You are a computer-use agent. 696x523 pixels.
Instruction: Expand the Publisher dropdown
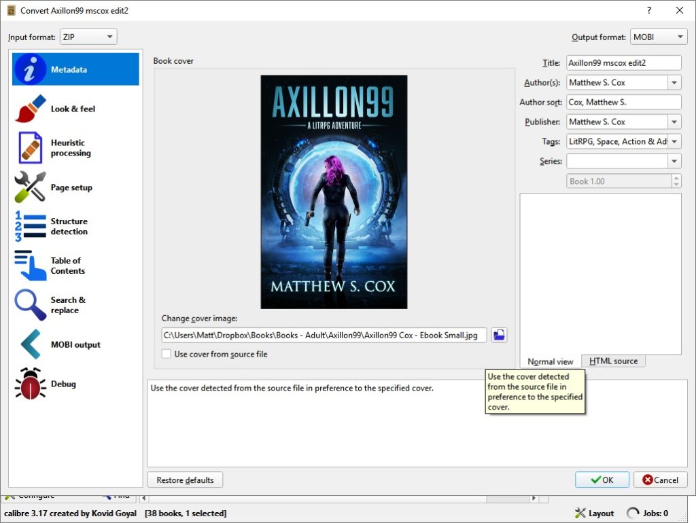pyautogui.click(x=674, y=122)
